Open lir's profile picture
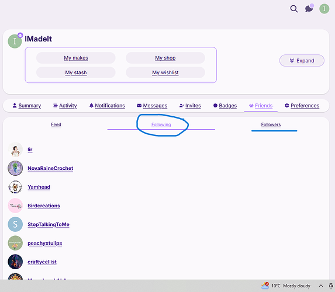Image resolution: width=335 pixels, height=292 pixels. 15,150
